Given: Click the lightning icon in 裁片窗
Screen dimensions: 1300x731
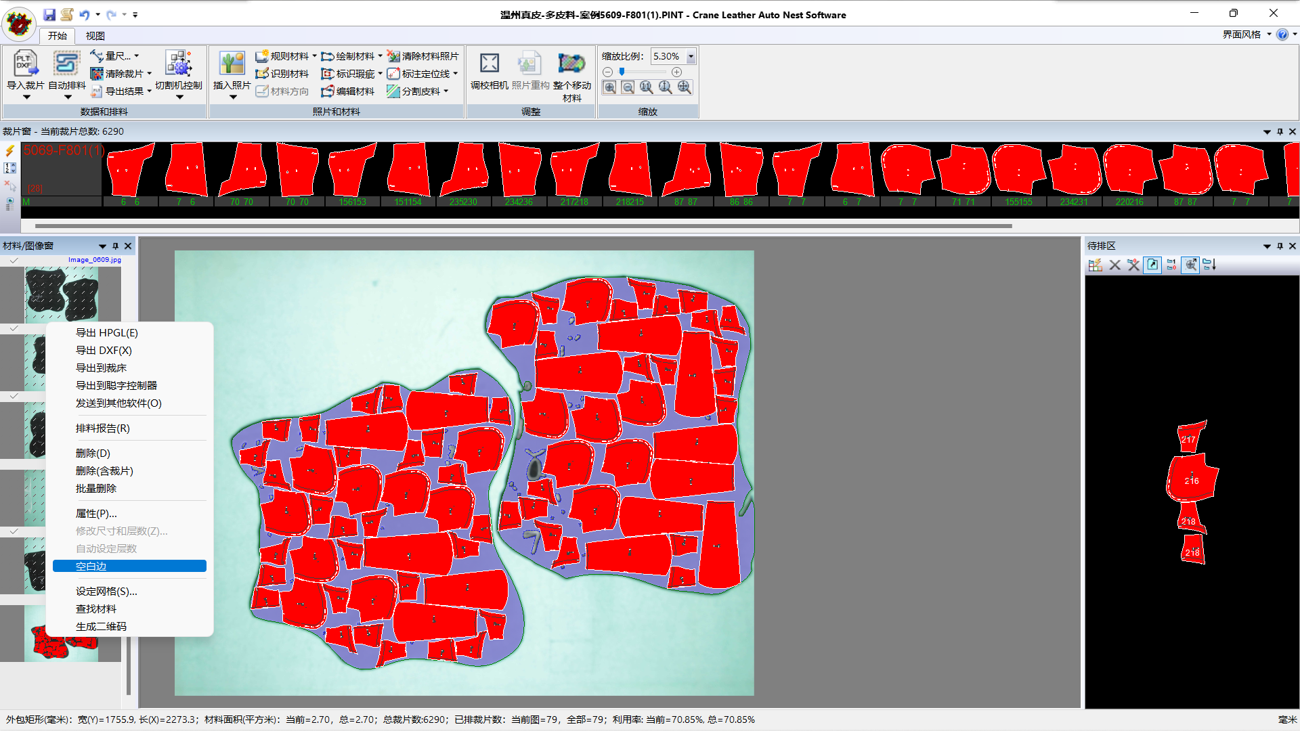Looking at the screenshot, I should (x=10, y=150).
